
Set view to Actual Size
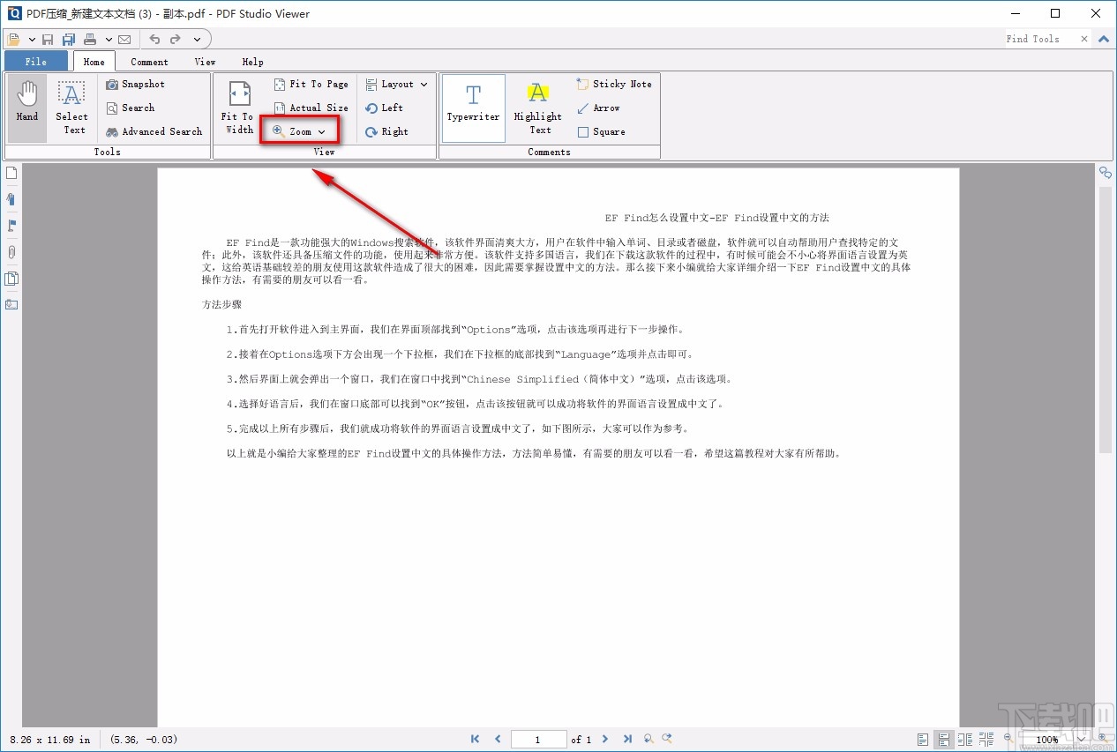pyautogui.click(x=311, y=108)
